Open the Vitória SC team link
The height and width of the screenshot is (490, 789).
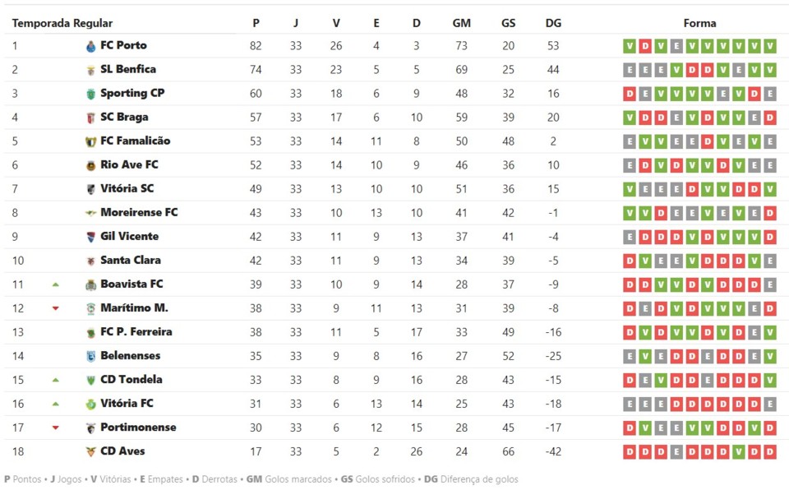click(127, 188)
